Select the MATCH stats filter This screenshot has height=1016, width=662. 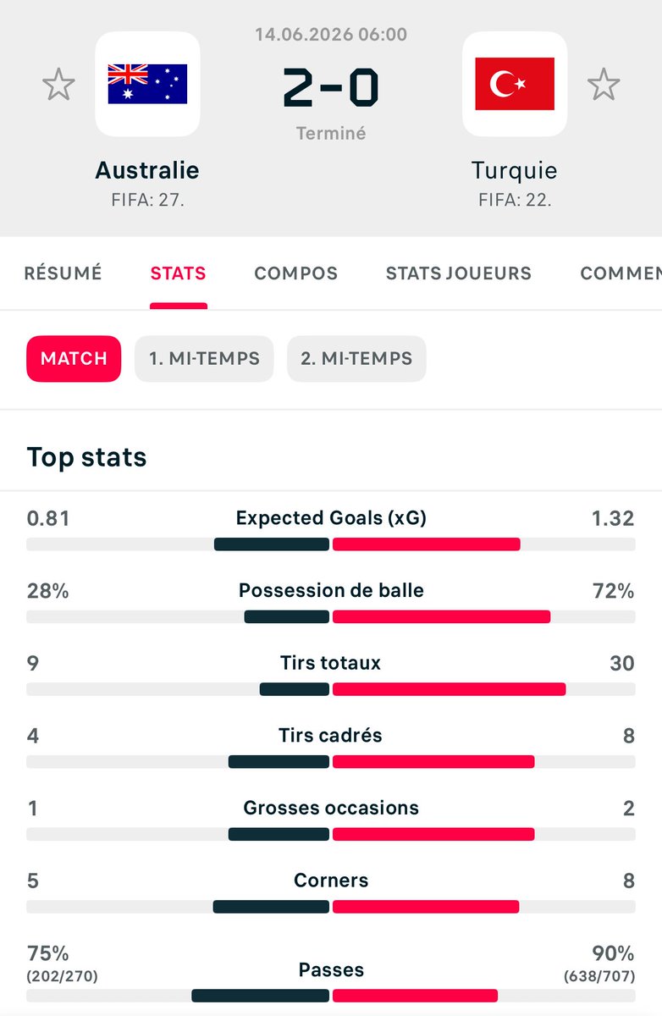pyautogui.click(x=74, y=358)
